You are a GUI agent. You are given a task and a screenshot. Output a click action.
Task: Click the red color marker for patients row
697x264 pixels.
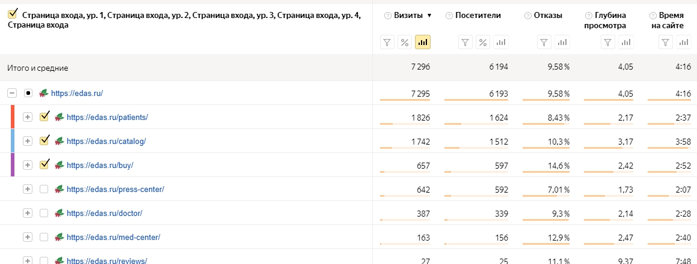(x=13, y=117)
